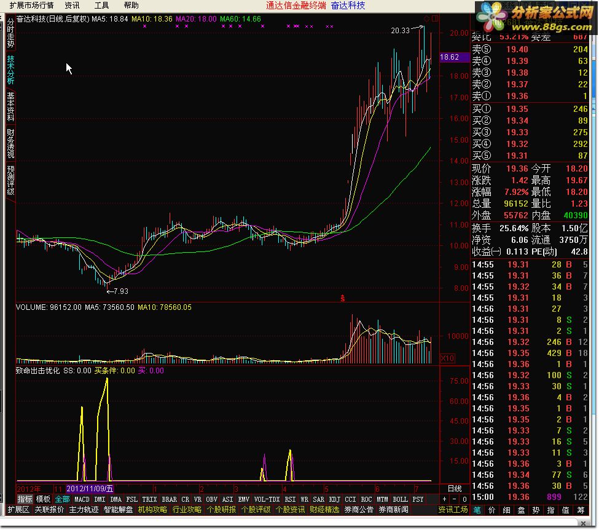Click the red S marker under the chart
The height and width of the screenshot is (530, 599).
[343, 298]
